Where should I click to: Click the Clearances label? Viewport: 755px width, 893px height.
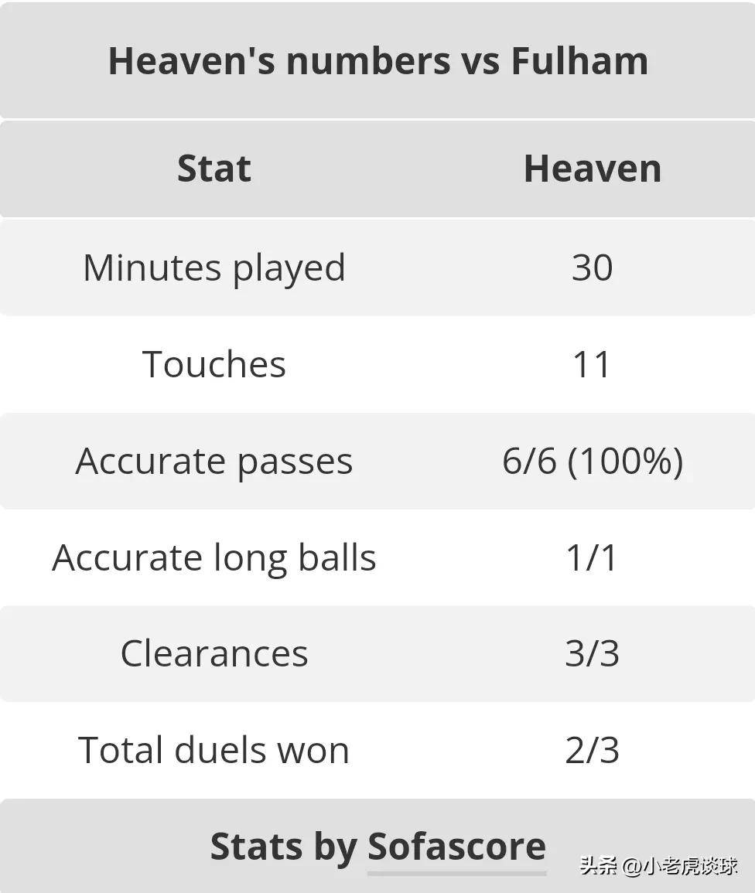[214, 653]
